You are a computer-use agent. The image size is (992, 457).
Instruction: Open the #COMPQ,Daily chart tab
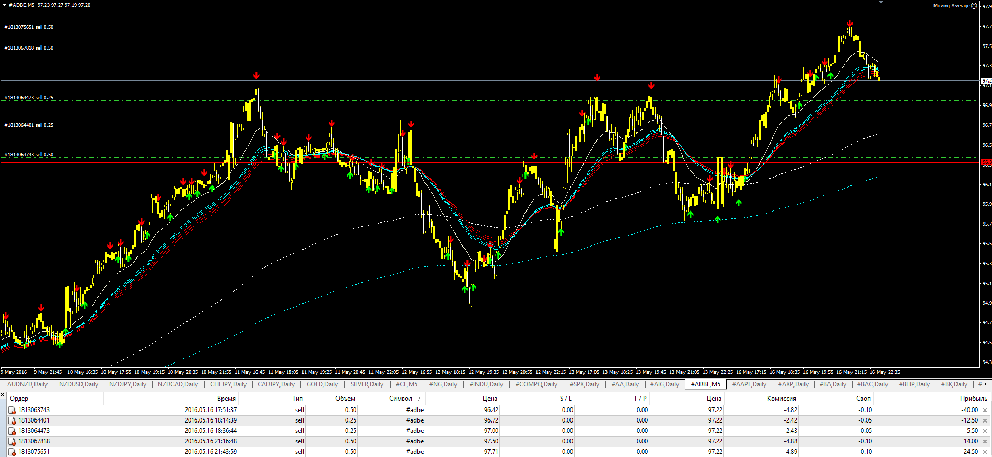[x=536, y=384]
